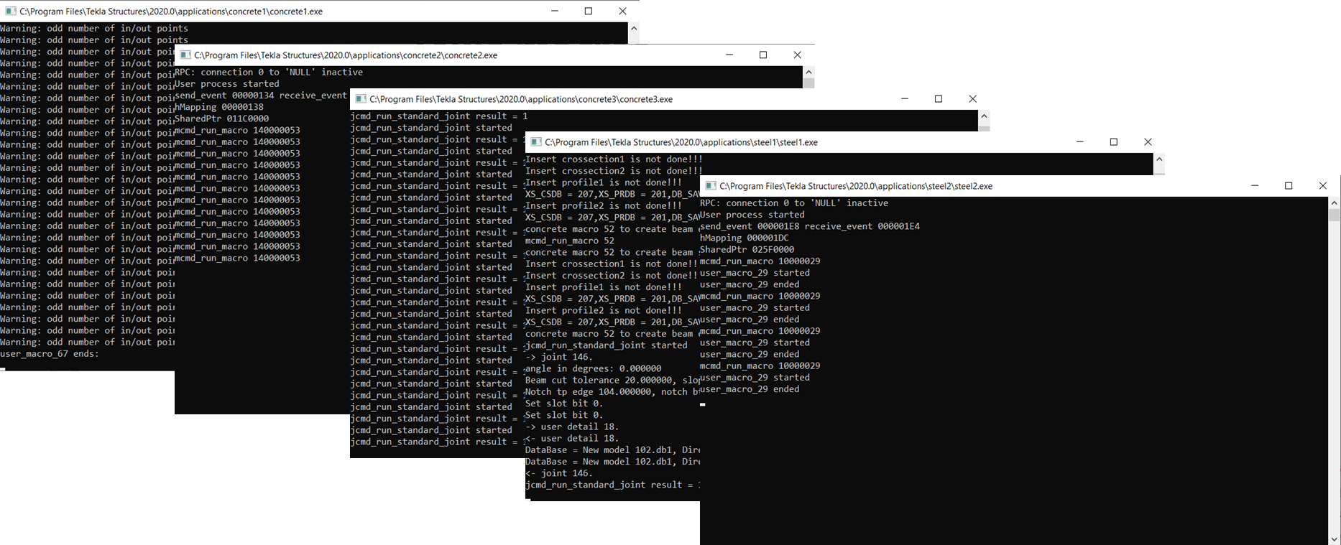The height and width of the screenshot is (545, 1341).
Task: Click scroll-up arrow in steel2.exe window
Action: click(1335, 203)
